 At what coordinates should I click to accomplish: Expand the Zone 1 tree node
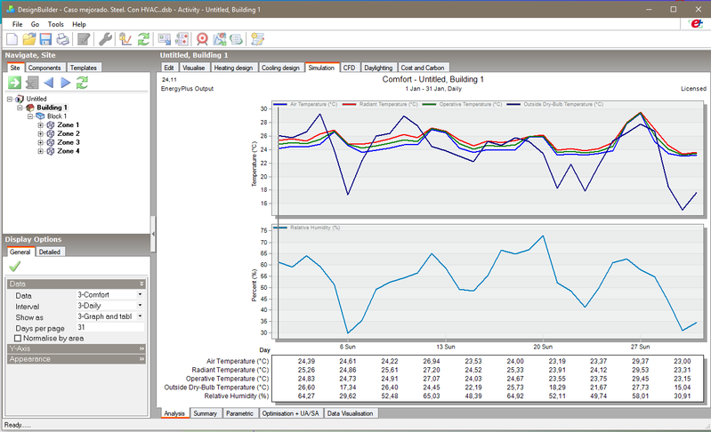(x=40, y=125)
